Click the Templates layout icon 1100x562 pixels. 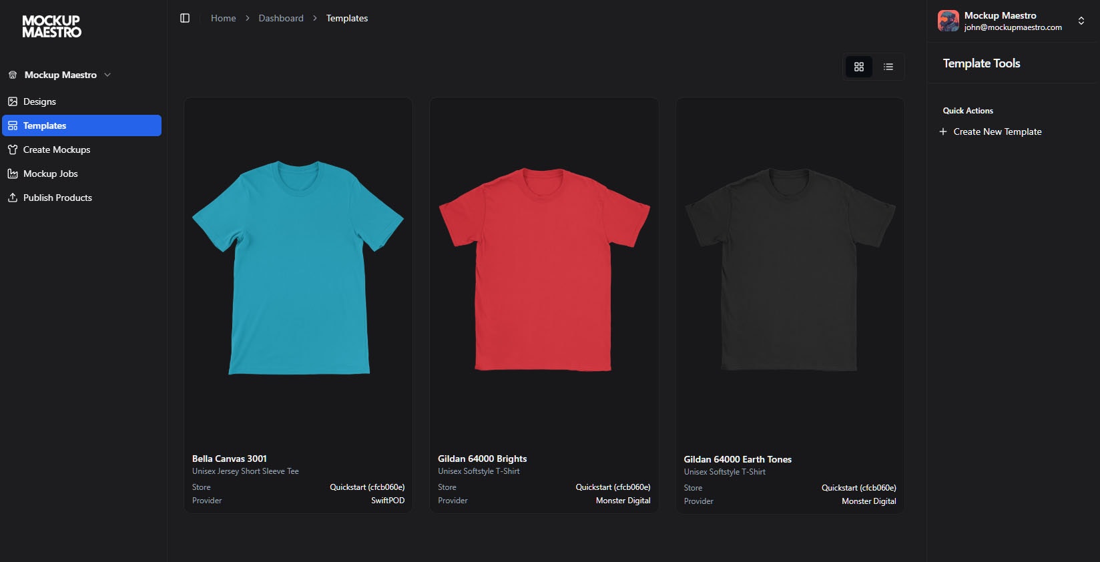pyautogui.click(x=13, y=125)
